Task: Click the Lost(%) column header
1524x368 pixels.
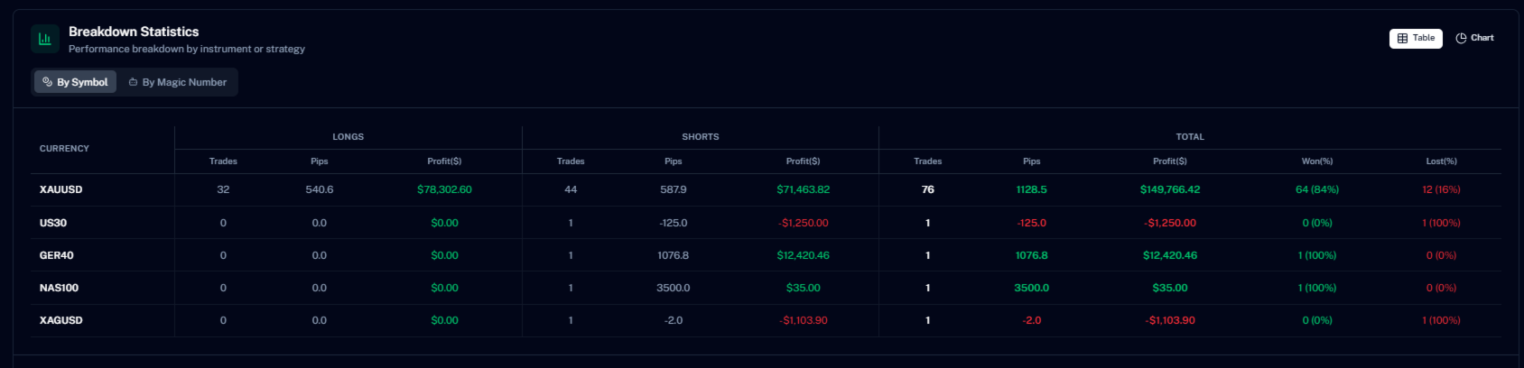Action: point(1441,161)
